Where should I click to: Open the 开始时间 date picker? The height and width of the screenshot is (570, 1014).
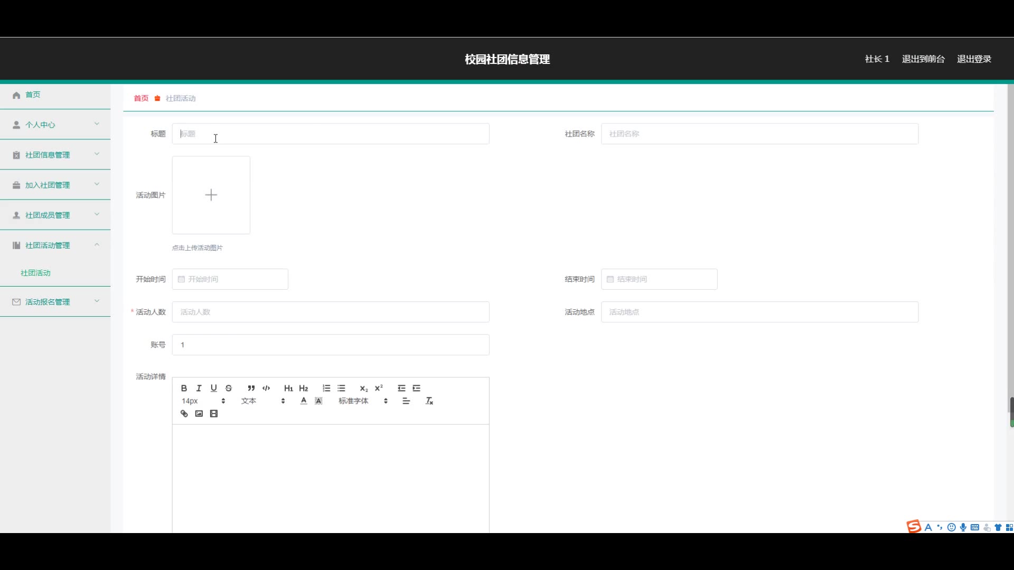click(x=230, y=279)
